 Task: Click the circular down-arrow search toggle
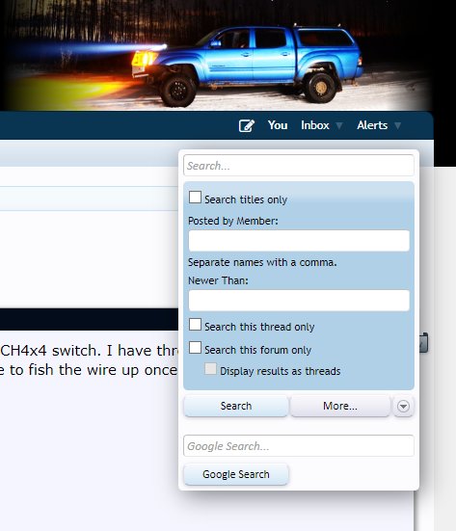pos(403,406)
